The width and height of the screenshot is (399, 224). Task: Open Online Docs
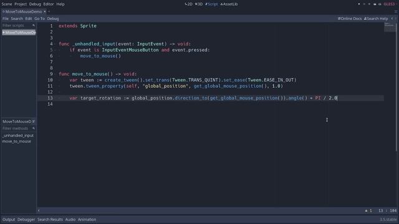point(350,19)
